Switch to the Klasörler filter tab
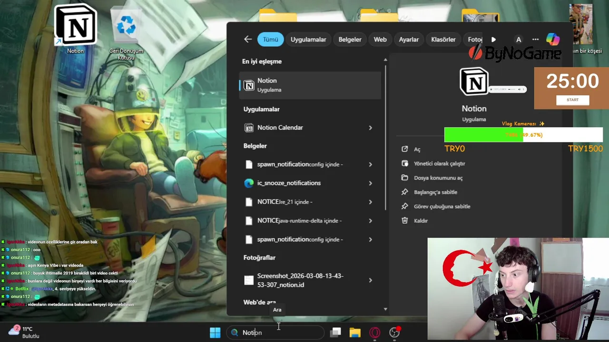The height and width of the screenshot is (342, 609). pyautogui.click(x=443, y=39)
